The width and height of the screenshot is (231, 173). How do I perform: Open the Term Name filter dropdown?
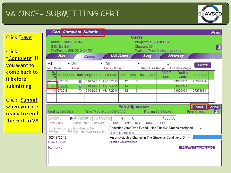(x=59, y=63)
